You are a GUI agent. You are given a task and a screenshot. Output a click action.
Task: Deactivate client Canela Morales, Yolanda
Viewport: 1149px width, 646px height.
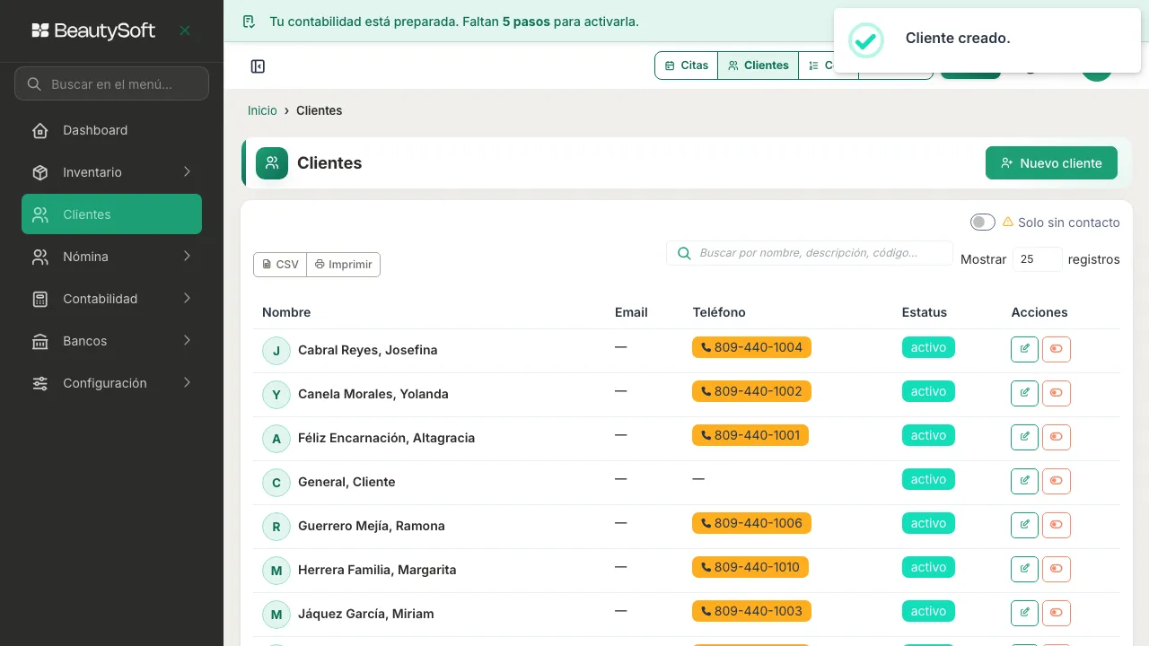(1057, 393)
